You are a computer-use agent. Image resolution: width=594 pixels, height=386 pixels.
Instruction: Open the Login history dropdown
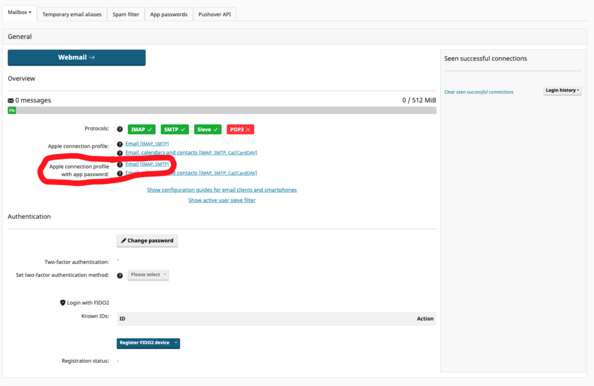click(562, 90)
